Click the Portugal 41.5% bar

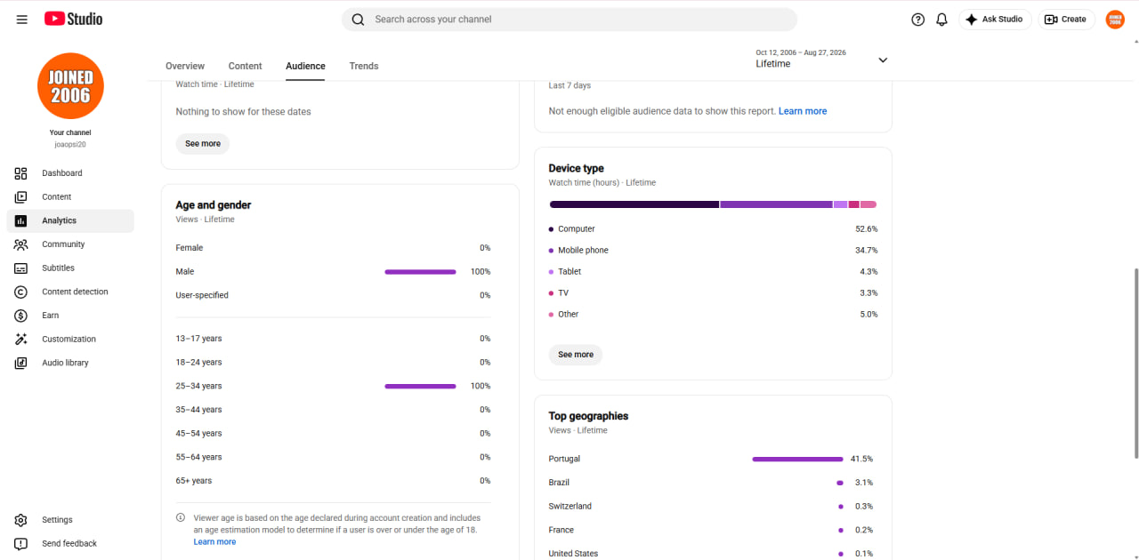tap(797, 460)
